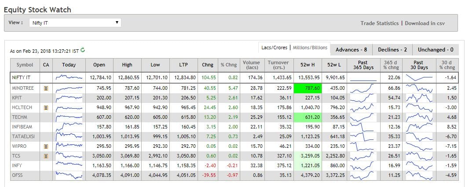Open the Nifty IT view dropdown

(75, 23)
